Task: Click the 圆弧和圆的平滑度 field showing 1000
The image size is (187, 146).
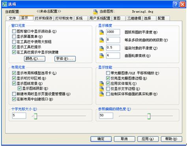Action: pyautogui.click(x=113, y=32)
